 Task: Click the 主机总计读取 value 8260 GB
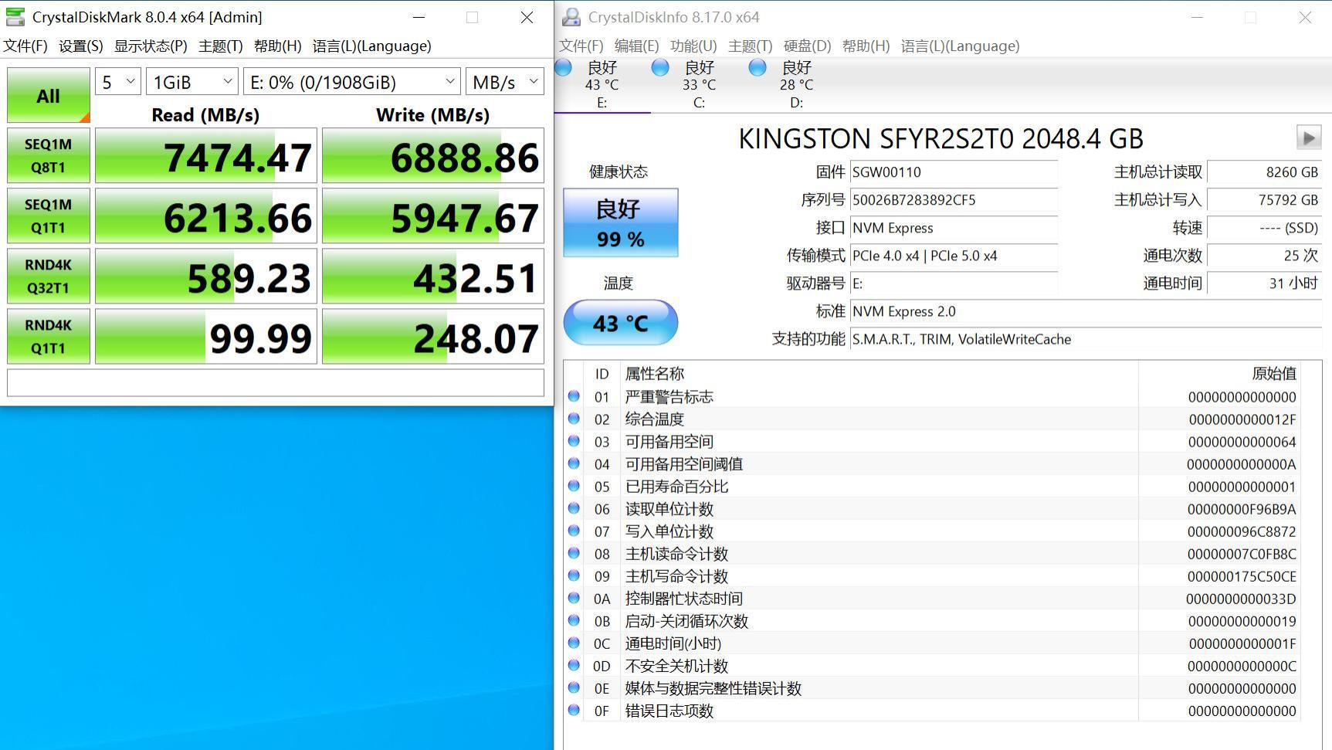click(1264, 172)
